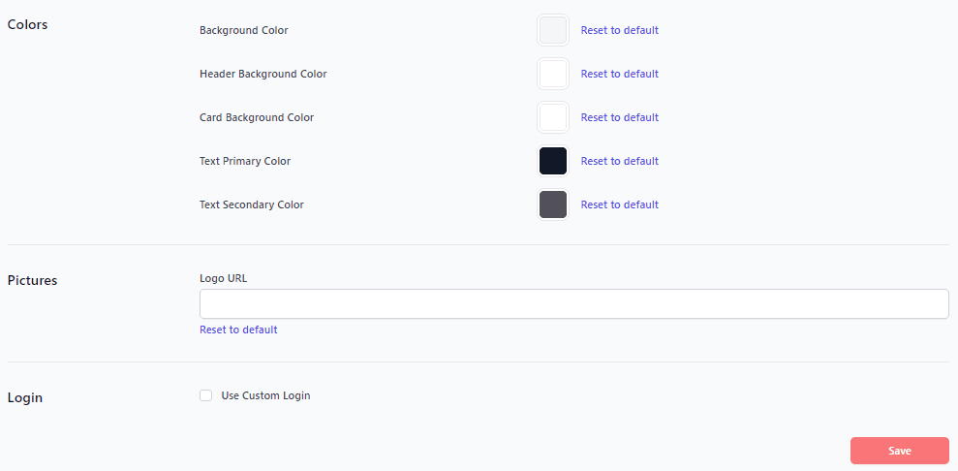Focus the Logo URL input field
958x471 pixels.
(x=573, y=303)
